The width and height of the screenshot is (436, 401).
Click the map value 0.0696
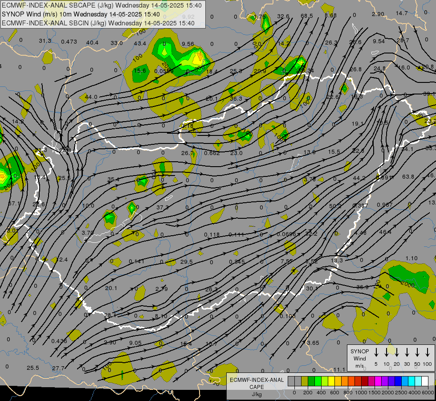[286, 234]
